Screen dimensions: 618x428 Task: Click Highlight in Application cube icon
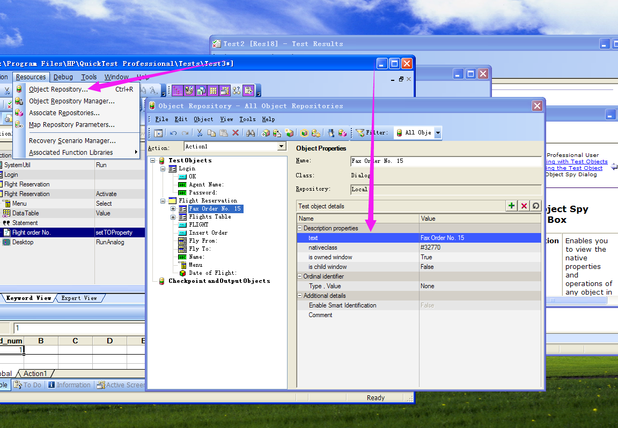click(304, 133)
